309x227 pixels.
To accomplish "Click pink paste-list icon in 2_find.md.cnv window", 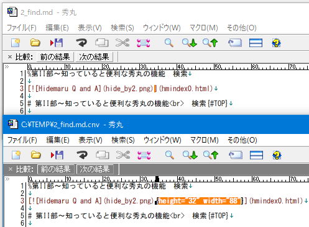I will point(144,155).
